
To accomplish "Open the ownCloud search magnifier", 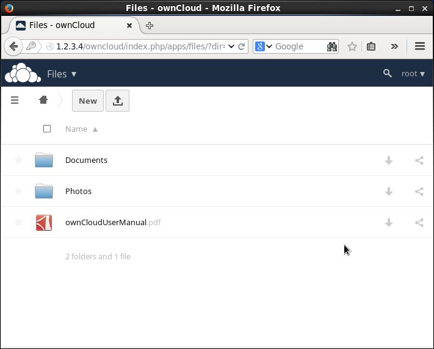I will tap(387, 73).
